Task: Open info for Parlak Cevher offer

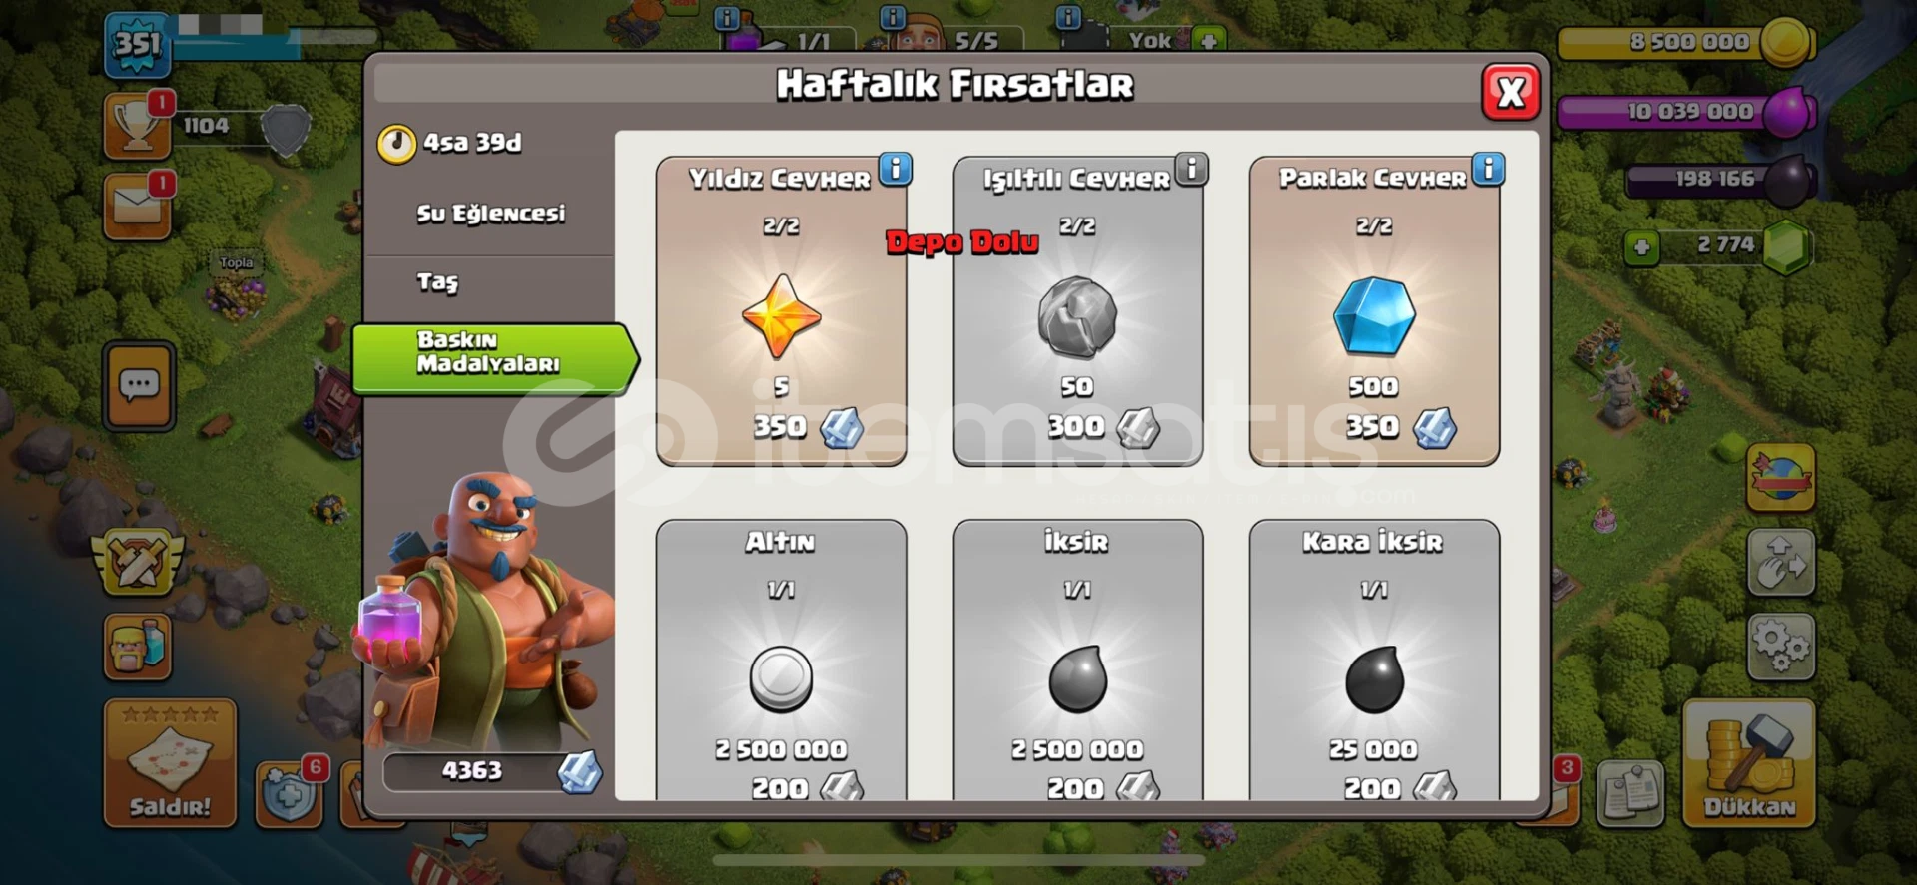Action: [1488, 169]
